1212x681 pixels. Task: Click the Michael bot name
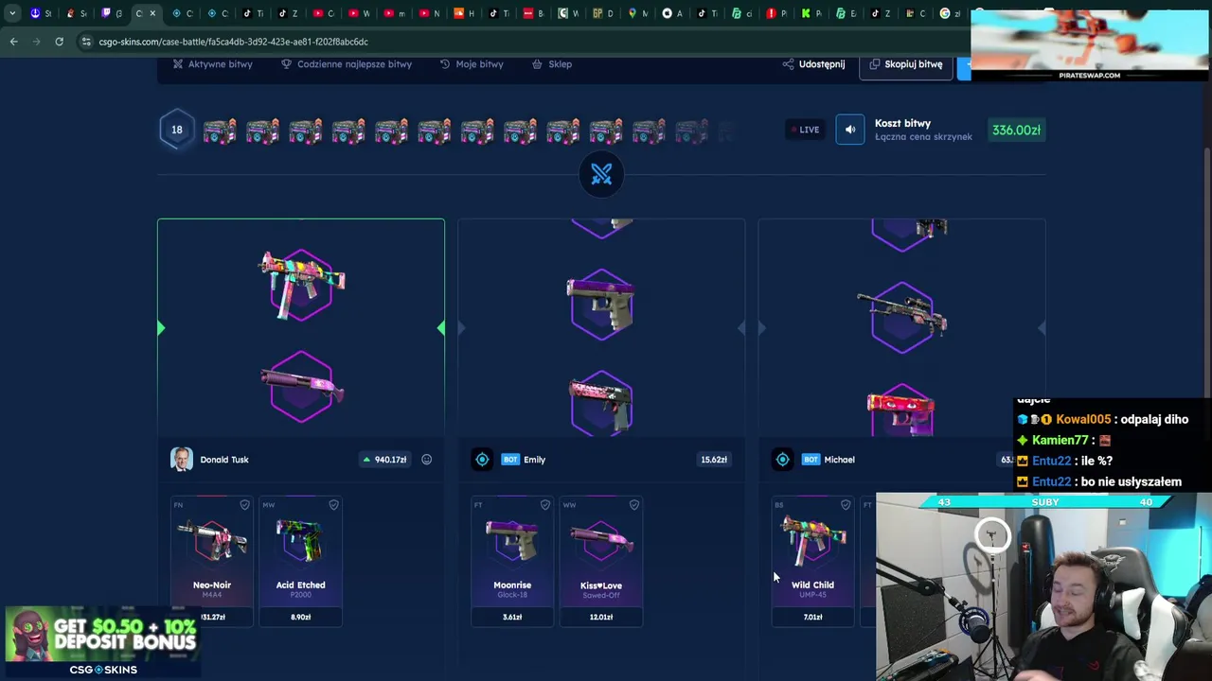(839, 460)
